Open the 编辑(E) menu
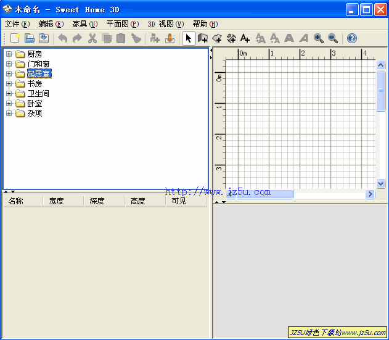This screenshot has width=389, height=340. point(51,24)
